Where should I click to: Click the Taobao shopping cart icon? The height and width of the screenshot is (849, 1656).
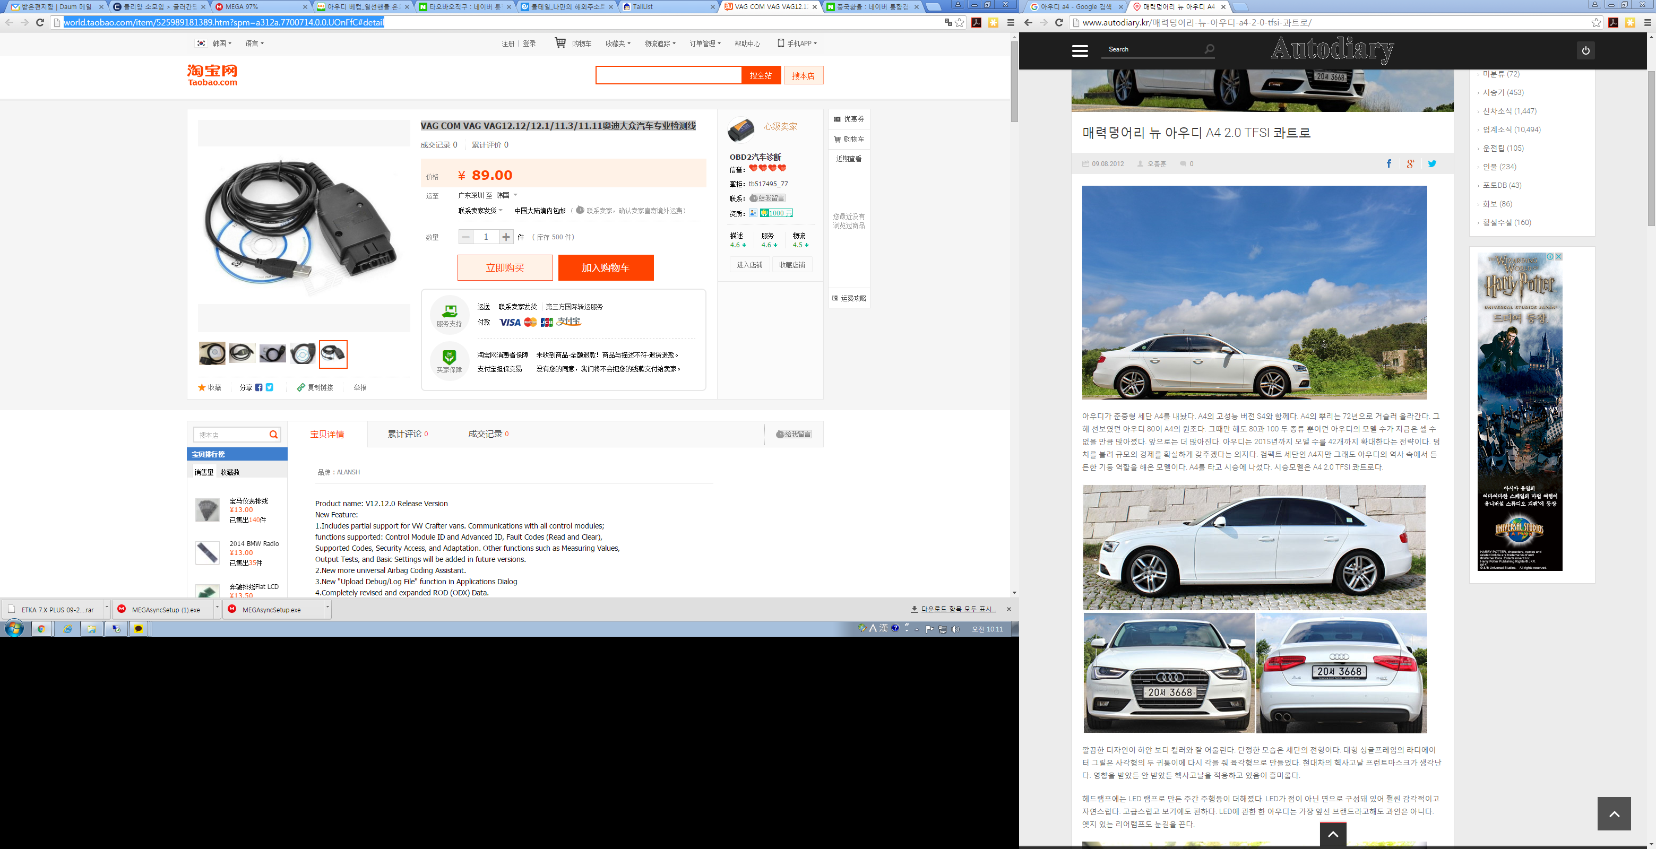pyautogui.click(x=560, y=43)
